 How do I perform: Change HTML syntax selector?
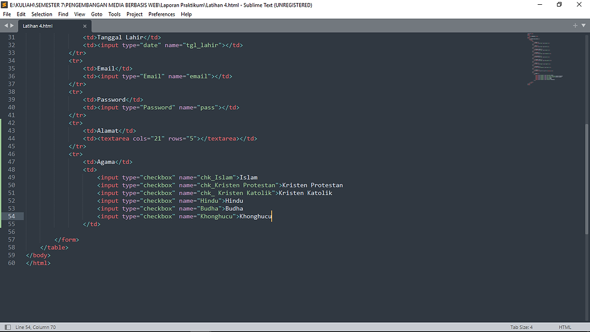pos(565,327)
